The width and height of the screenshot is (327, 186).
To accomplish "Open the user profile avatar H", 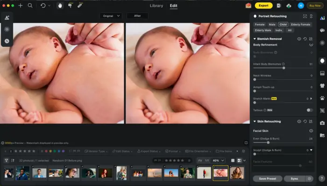I will click(x=301, y=6).
